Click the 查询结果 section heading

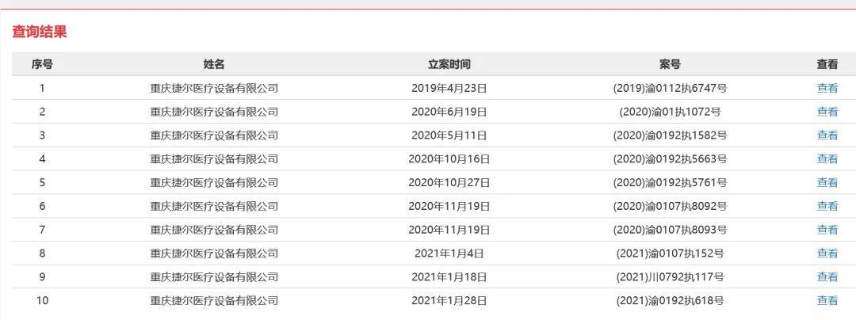pos(40,32)
